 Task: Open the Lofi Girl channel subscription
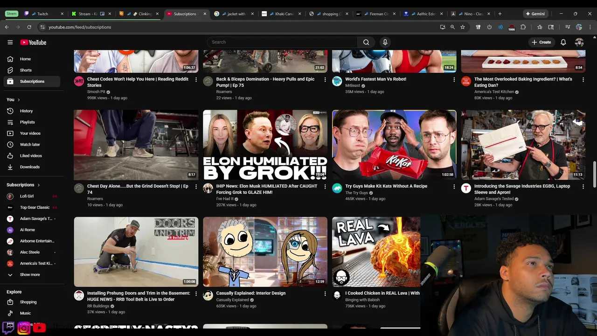point(32,196)
